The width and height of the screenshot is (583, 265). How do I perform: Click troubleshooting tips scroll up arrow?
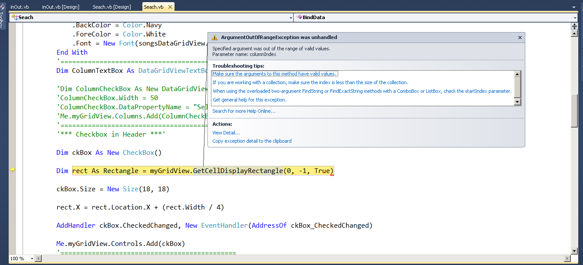pos(517,74)
